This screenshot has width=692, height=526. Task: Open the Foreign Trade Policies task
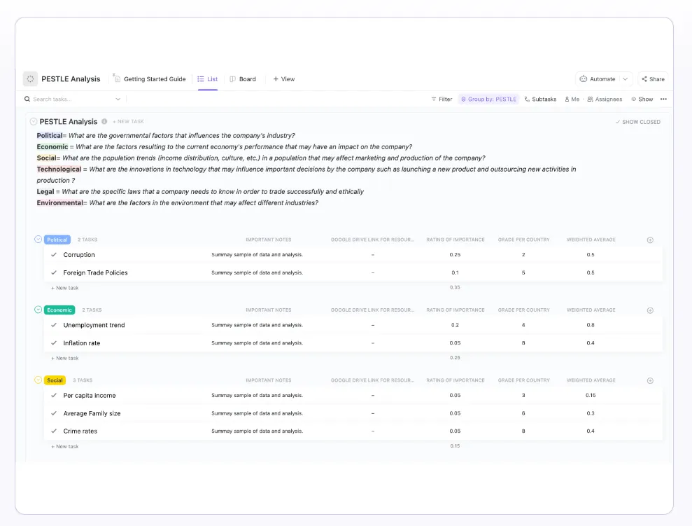pos(95,272)
